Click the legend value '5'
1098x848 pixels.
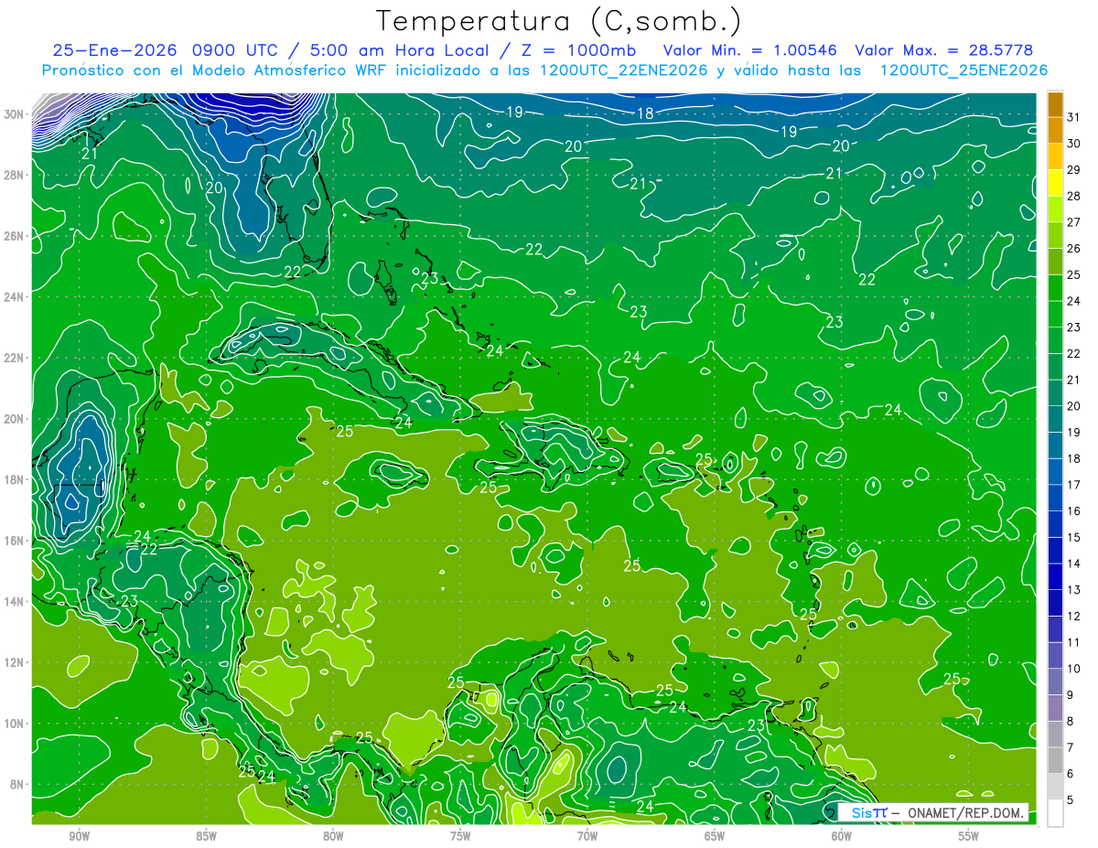pyautogui.click(x=1071, y=800)
